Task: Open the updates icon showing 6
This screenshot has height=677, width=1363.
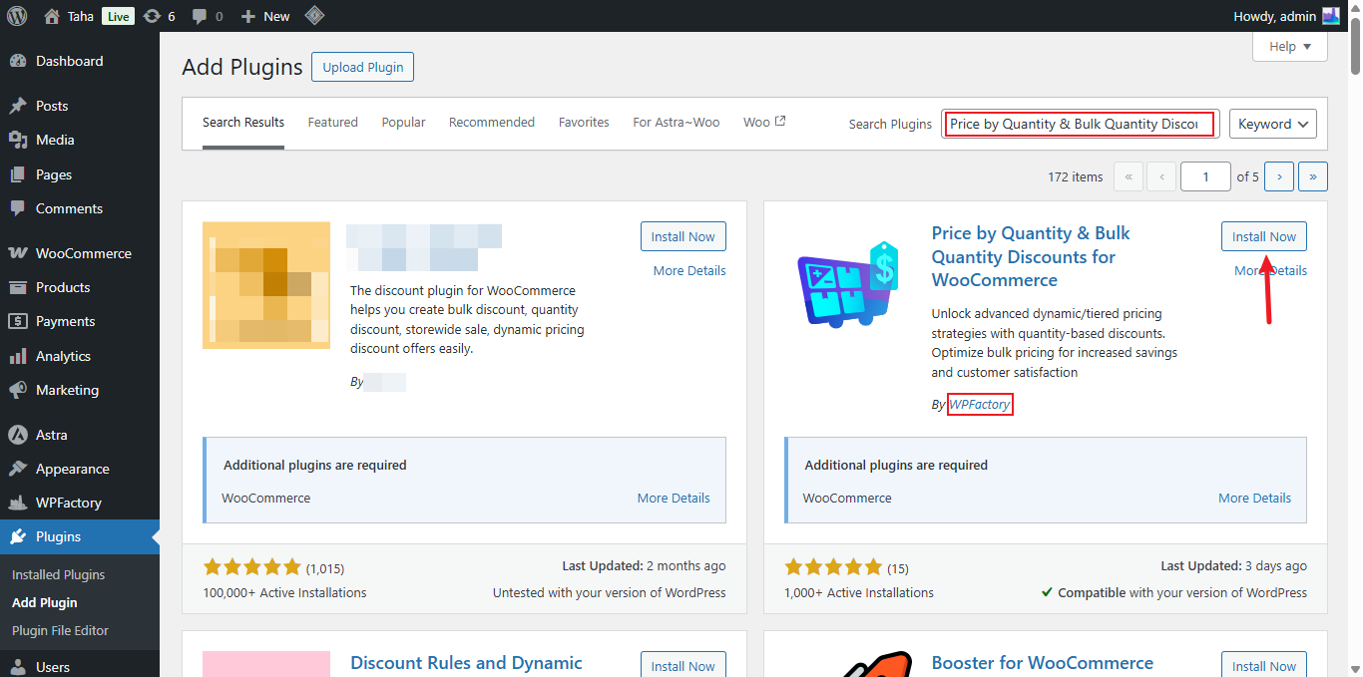Action: [152, 16]
